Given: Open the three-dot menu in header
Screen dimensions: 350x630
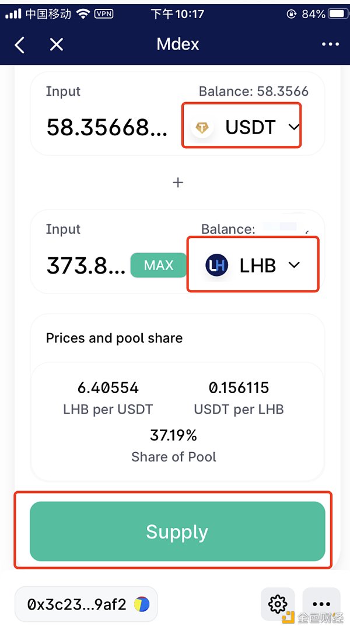Looking at the screenshot, I should coord(330,44).
